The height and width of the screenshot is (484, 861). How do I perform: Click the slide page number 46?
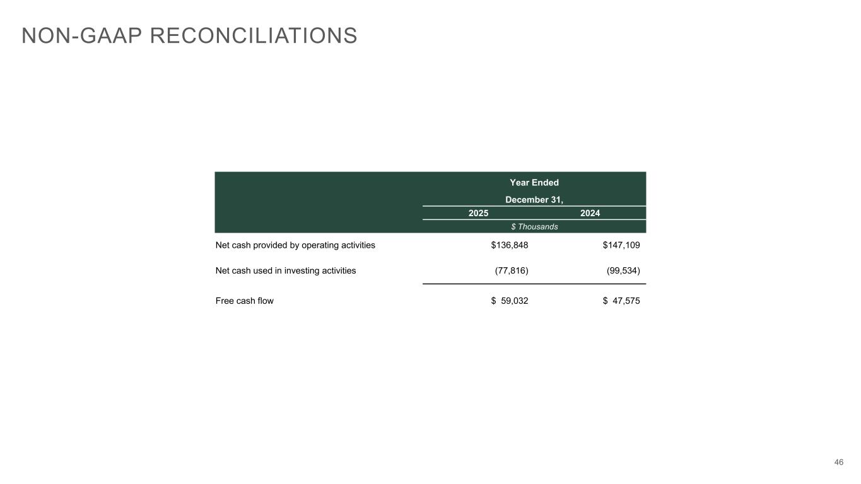(838, 463)
